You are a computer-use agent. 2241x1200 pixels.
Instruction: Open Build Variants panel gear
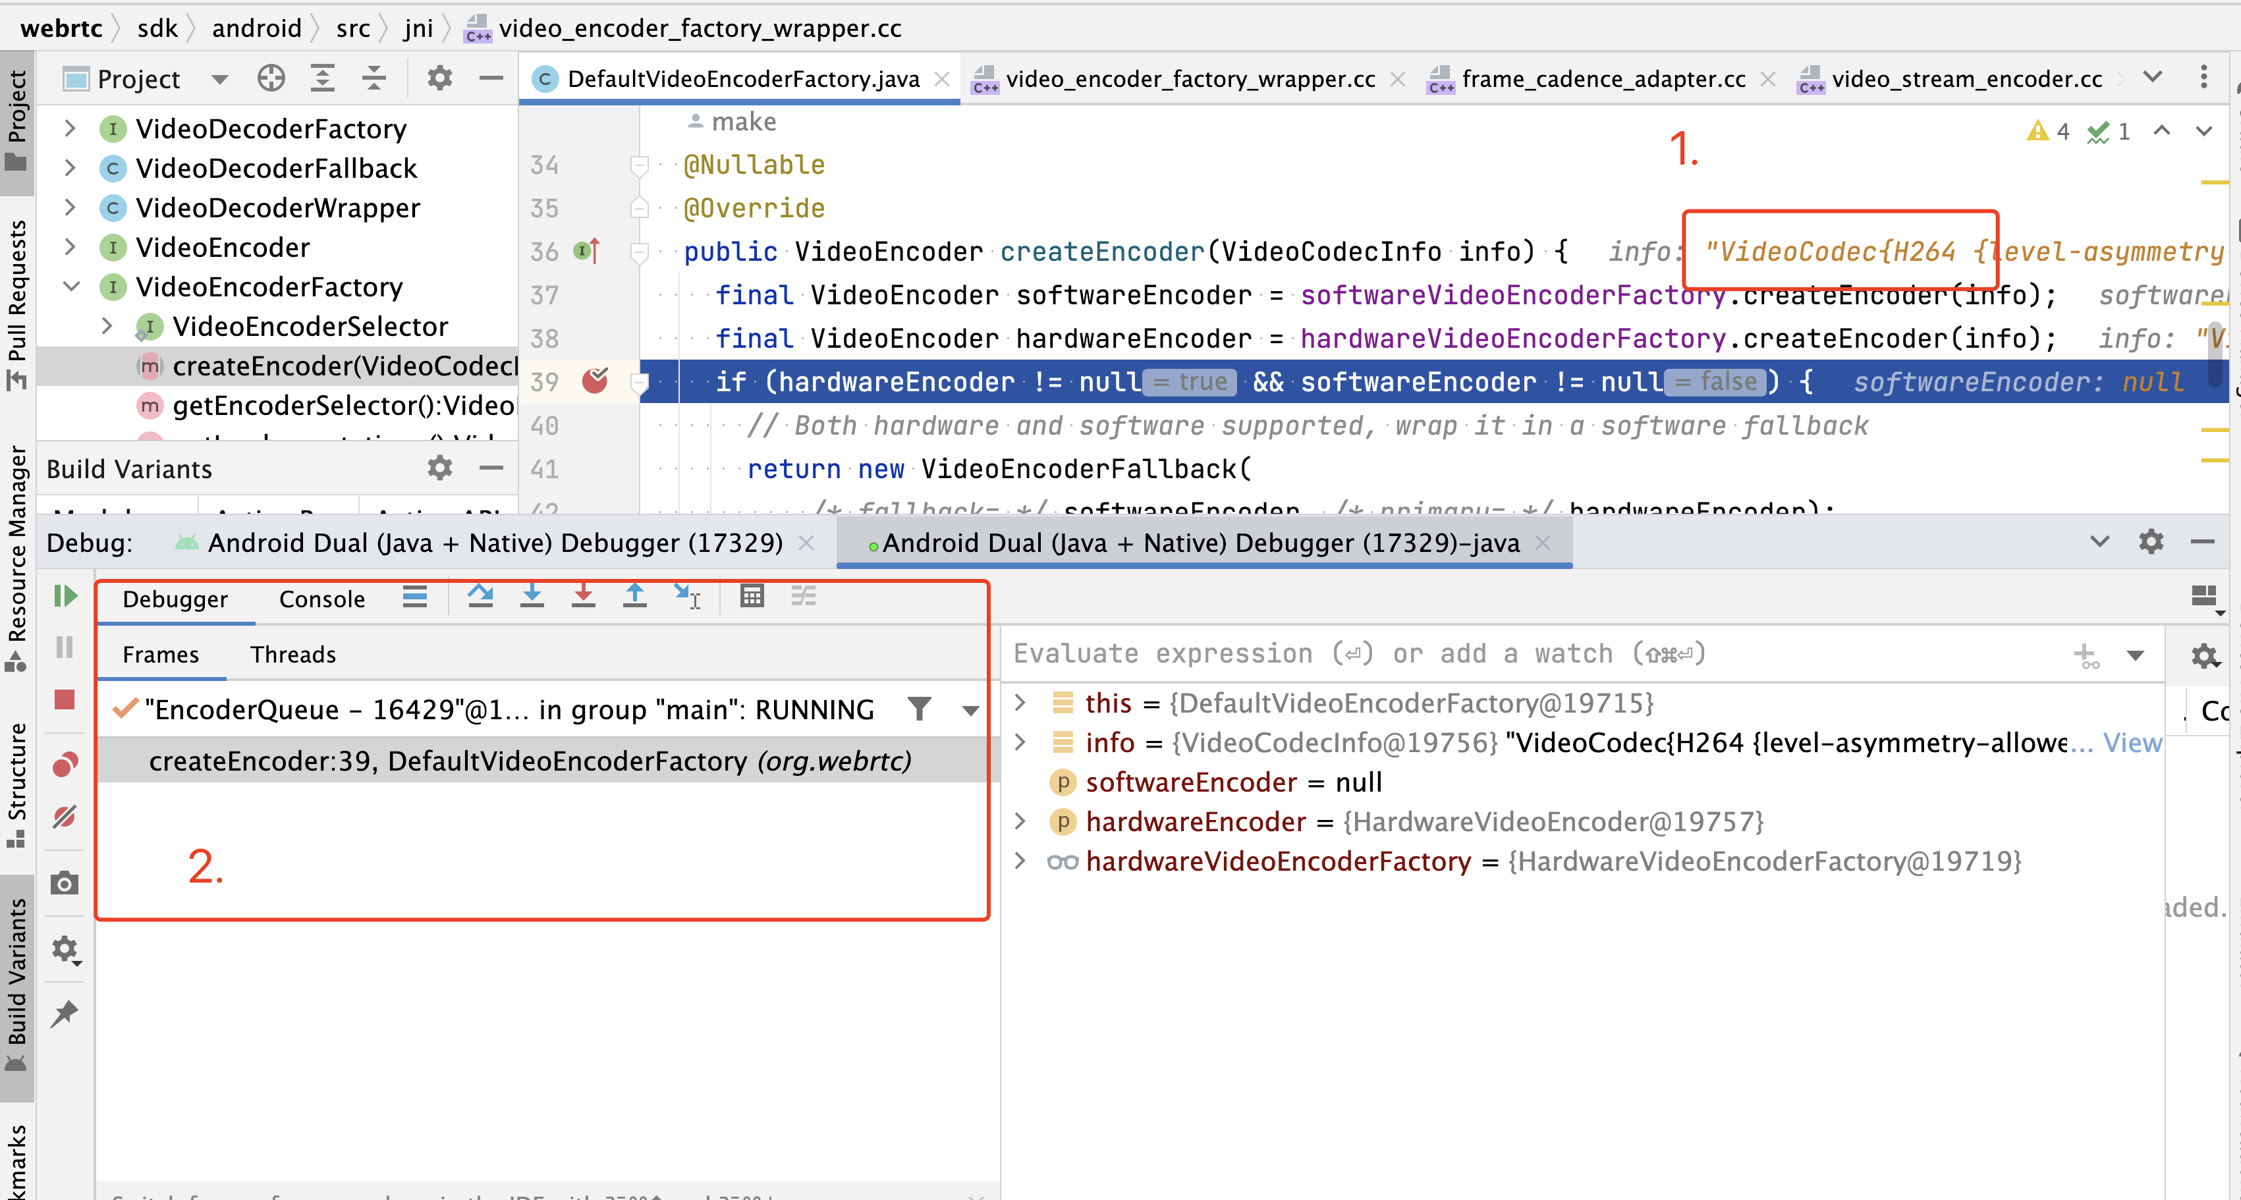tap(439, 469)
